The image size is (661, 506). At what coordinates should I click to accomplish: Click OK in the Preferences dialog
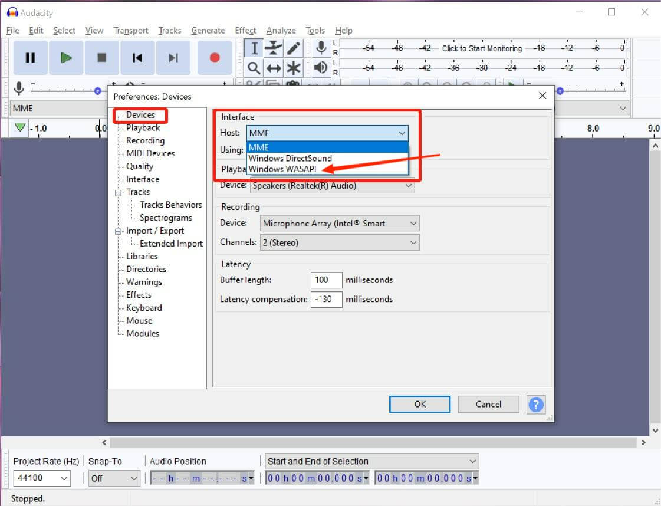[x=420, y=405]
